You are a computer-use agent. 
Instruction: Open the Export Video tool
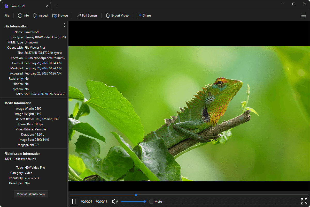coord(118,16)
